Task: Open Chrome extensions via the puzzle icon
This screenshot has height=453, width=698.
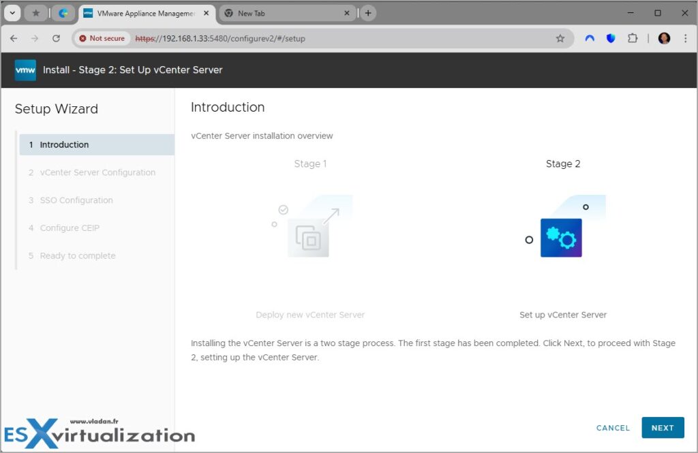Action: pyautogui.click(x=633, y=38)
